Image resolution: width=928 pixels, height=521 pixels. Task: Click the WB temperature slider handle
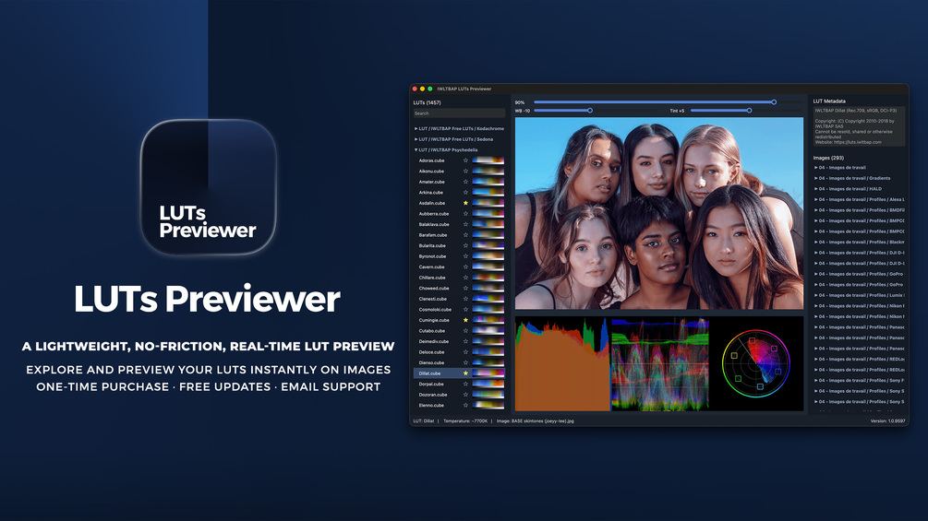tap(590, 111)
